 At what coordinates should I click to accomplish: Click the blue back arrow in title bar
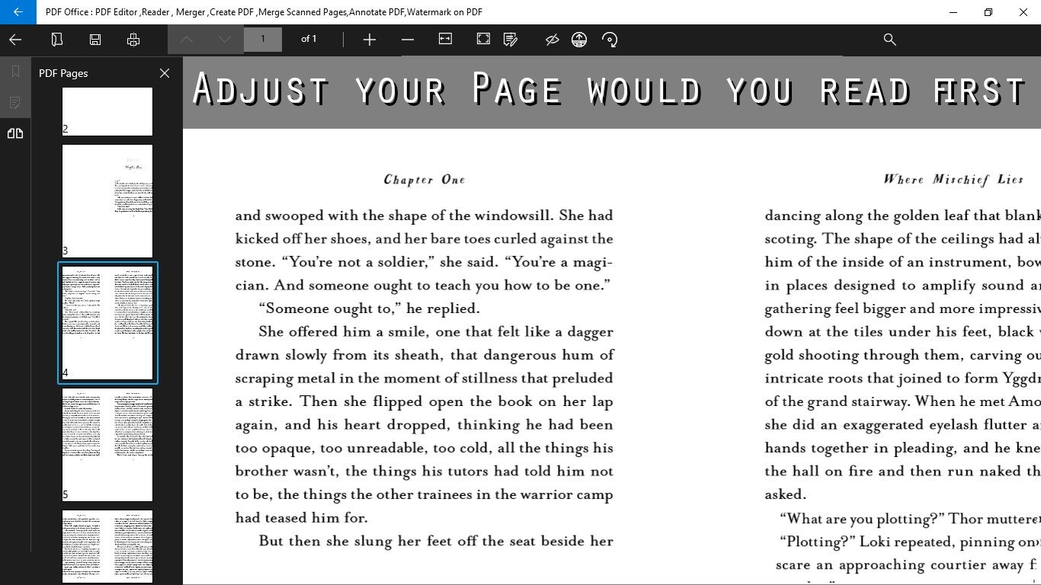point(18,12)
